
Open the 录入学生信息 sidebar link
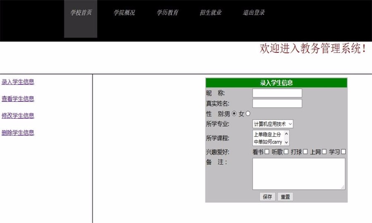[x=18, y=82]
